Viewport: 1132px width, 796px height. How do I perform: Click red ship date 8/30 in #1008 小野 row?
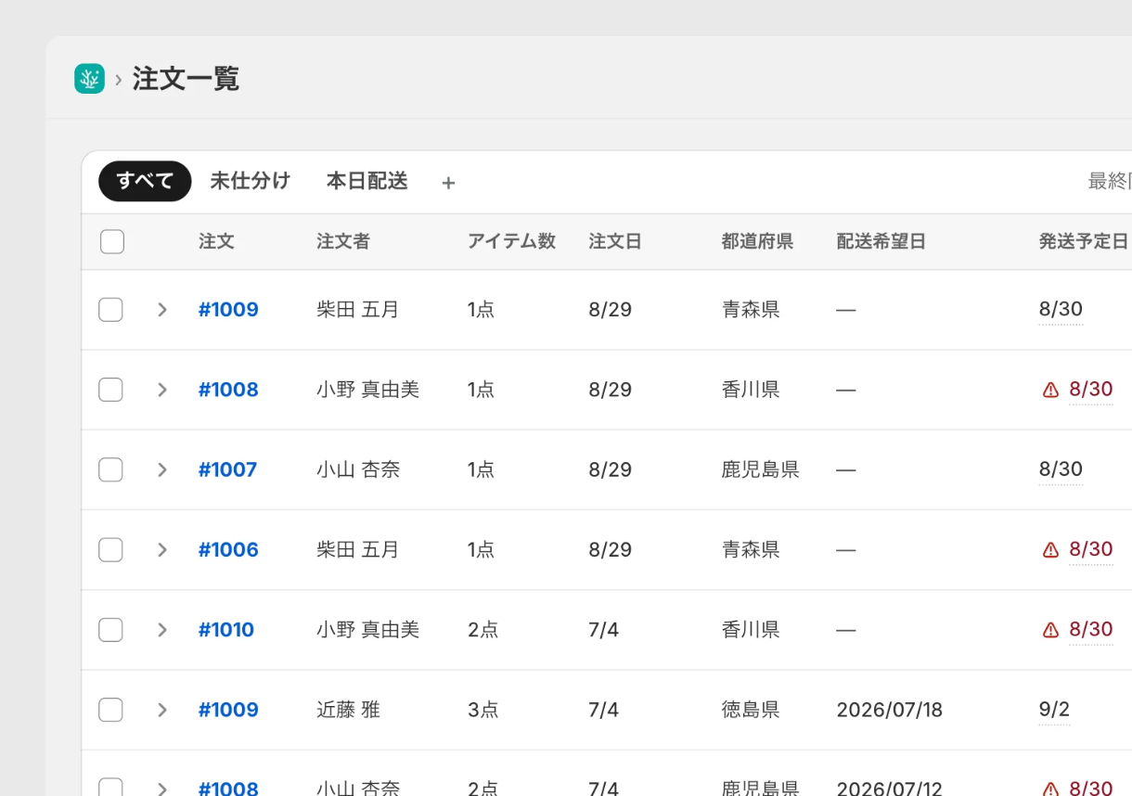tap(1091, 390)
